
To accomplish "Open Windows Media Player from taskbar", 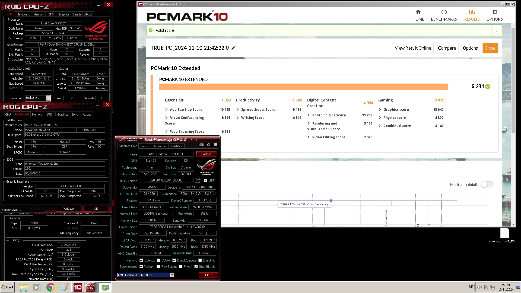I will (37, 287).
